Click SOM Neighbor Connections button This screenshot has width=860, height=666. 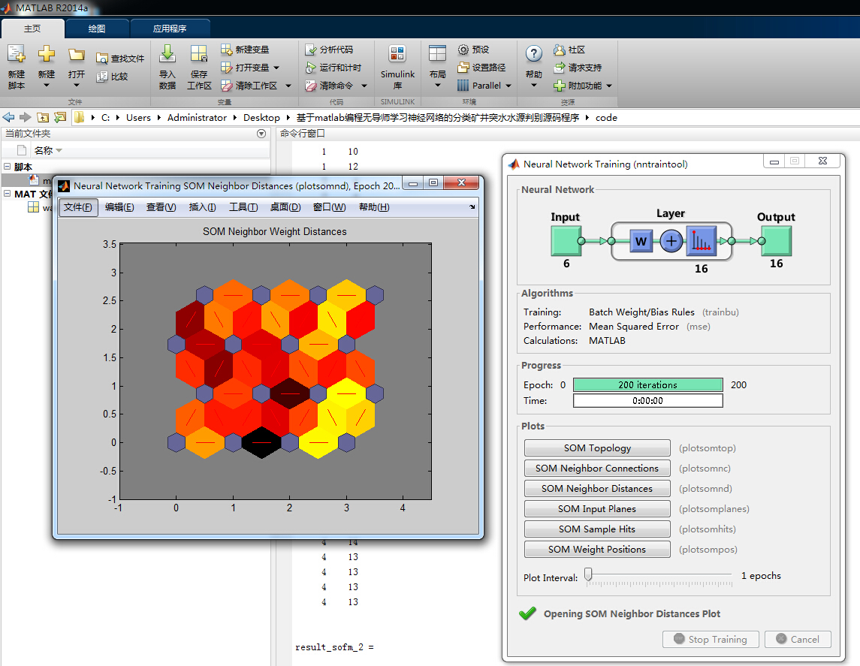pyautogui.click(x=597, y=468)
